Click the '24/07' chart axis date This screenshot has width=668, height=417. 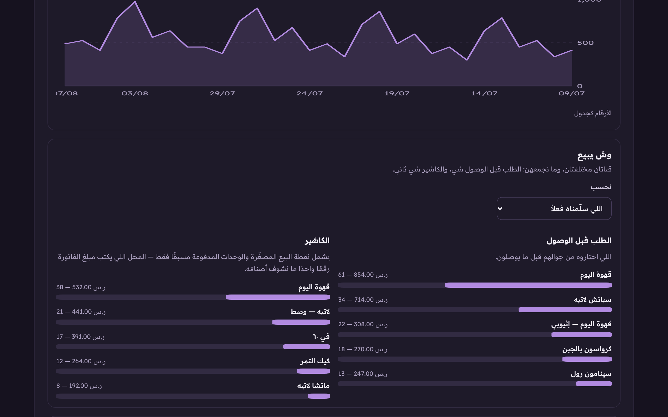pos(310,94)
